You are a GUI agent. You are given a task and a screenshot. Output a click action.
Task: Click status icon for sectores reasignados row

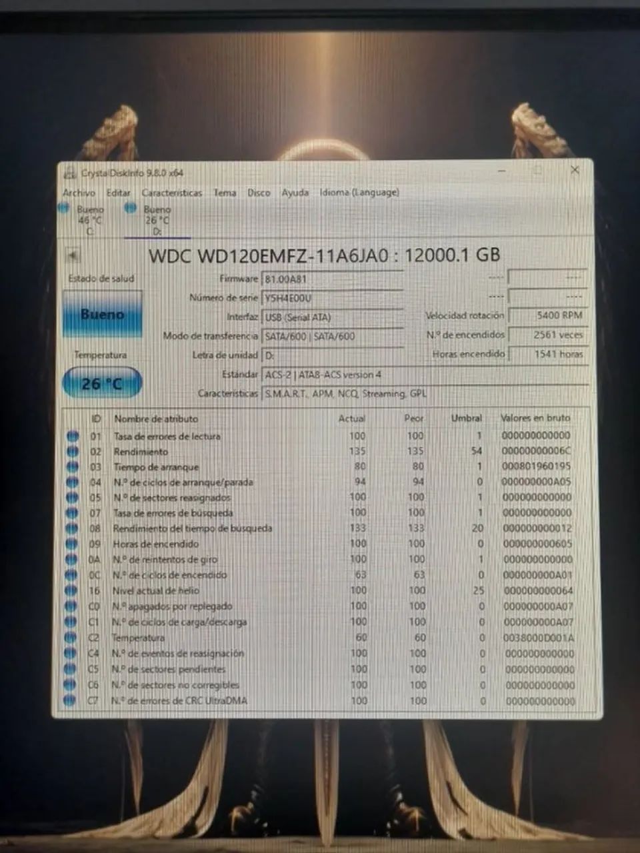pos(72,498)
